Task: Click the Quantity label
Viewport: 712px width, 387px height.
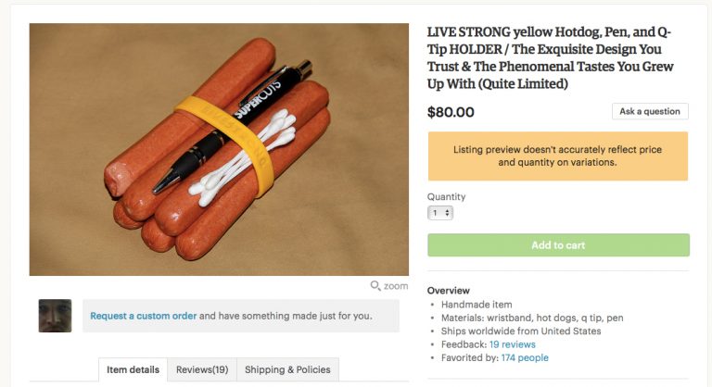Action: click(x=446, y=197)
